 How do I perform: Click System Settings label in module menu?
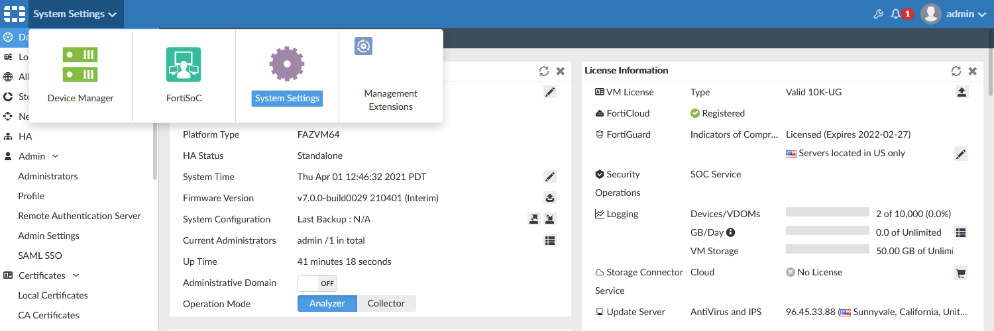pos(287,98)
